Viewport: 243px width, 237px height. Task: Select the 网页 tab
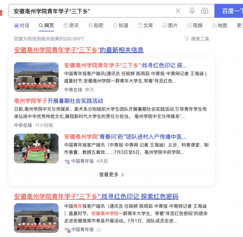pyautogui.click(x=46, y=25)
